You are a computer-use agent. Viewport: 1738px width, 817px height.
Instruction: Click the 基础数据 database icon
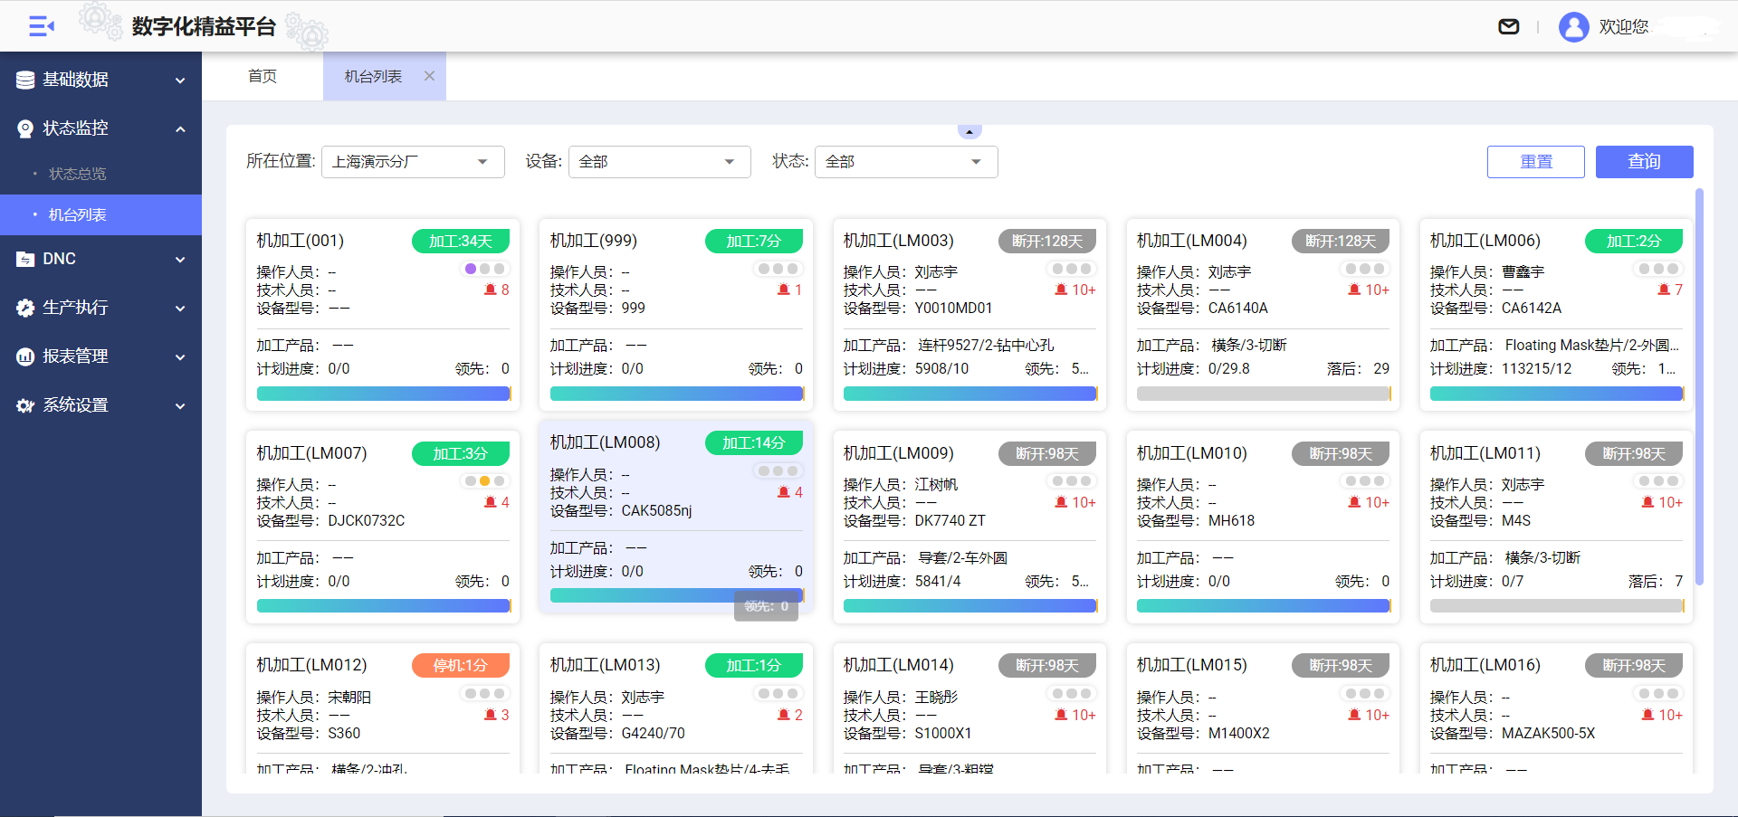[25, 80]
